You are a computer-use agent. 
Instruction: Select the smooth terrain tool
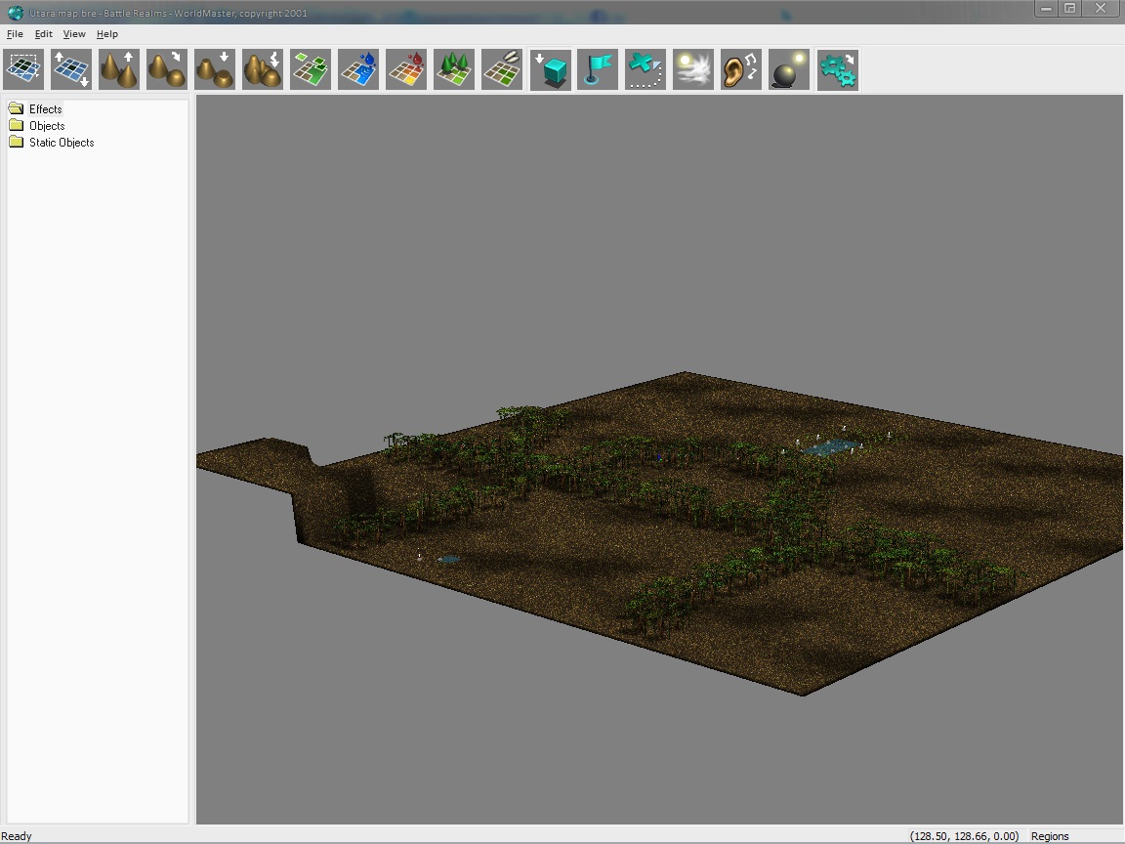point(167,69)
